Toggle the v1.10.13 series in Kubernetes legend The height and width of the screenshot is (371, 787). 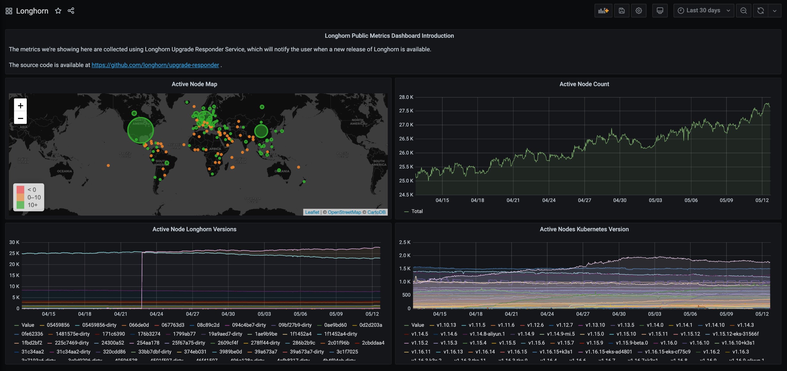[x=446, y=325]
